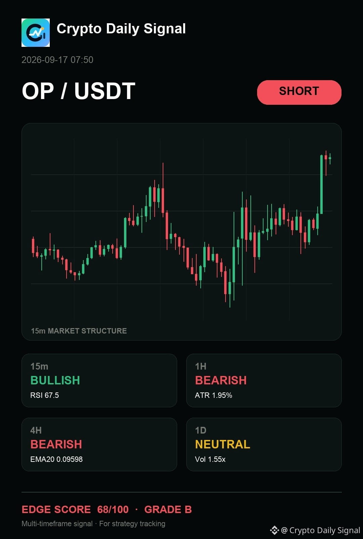Click the 15m MARKET STRUCTURE chart label

point(79,331)
